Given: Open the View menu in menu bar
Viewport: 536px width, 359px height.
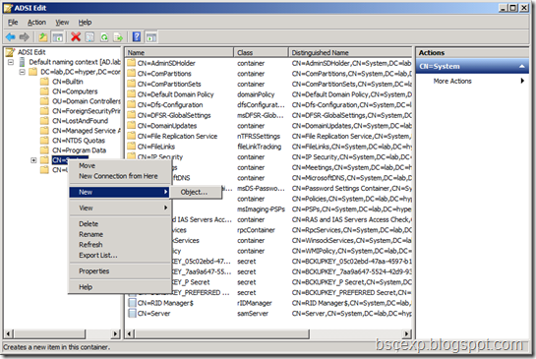Looking at the screenshot, I should 62,23.
